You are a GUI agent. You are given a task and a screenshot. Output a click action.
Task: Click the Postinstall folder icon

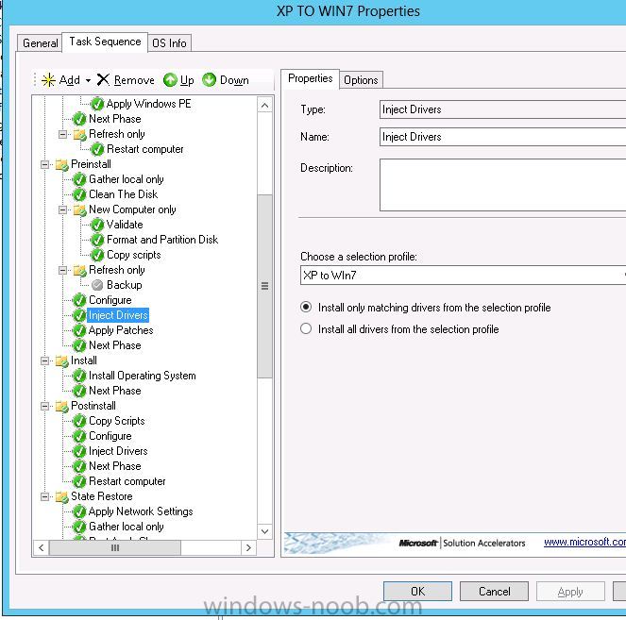point(62,406)
